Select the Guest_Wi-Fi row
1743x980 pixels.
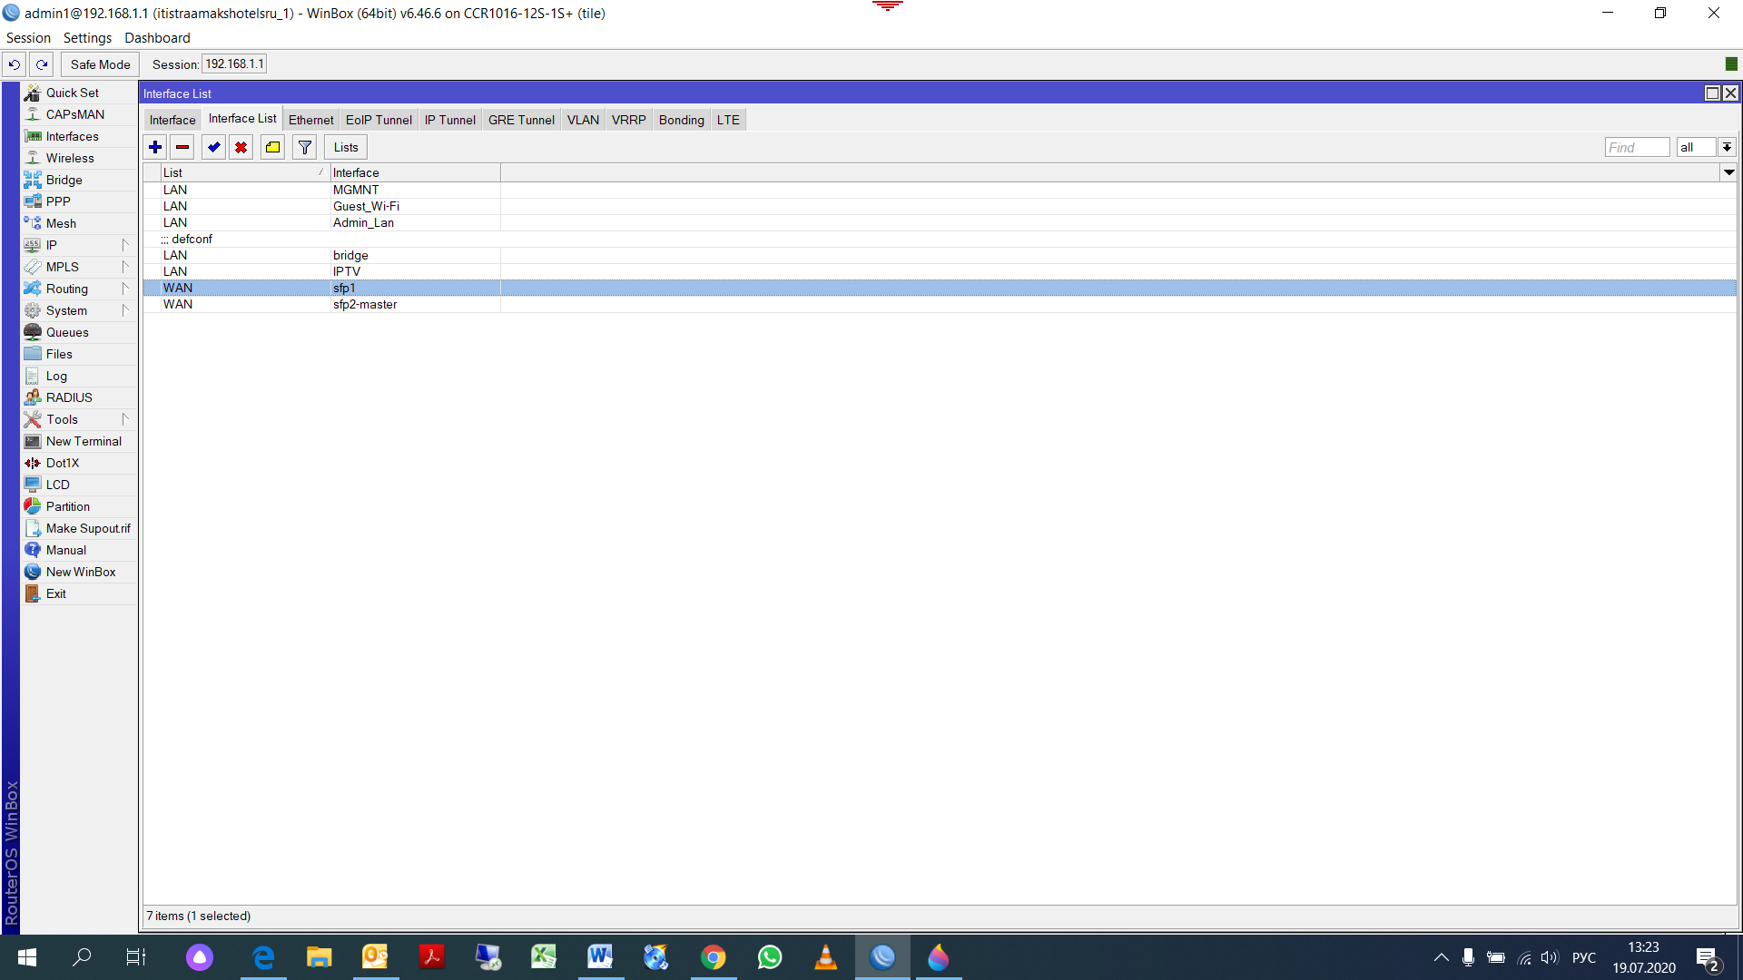940,206
